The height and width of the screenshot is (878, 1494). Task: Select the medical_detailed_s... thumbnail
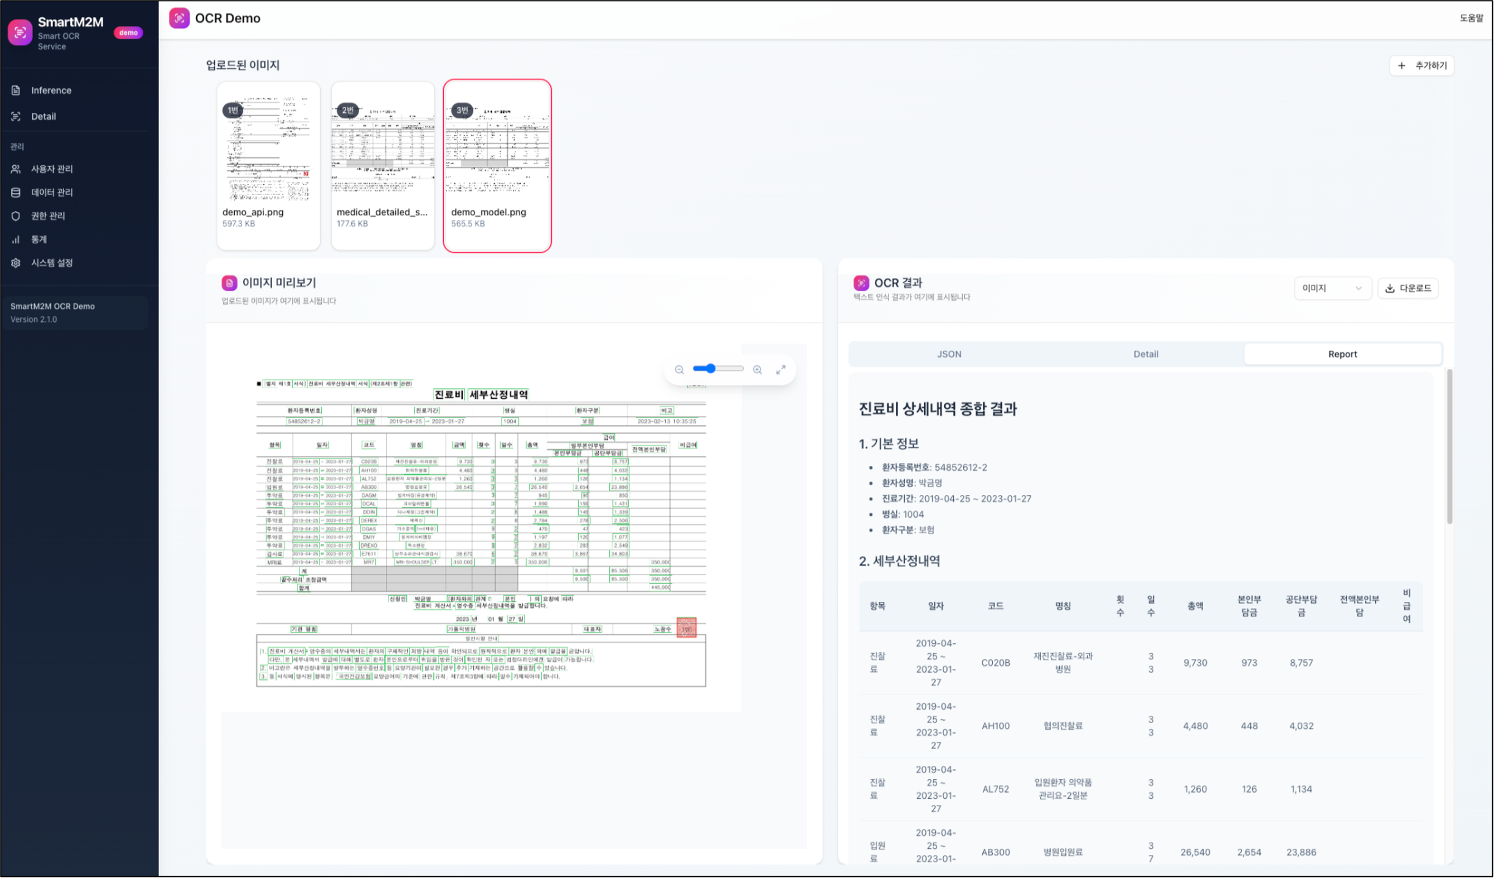pyautogui.click(x=382, y=165)
